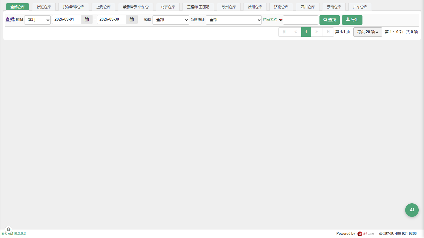
Task: Go to next page pagination icon
Action: click(317, 32)
